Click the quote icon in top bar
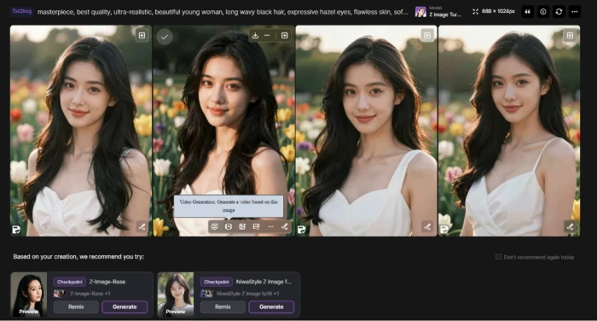This screenshot has height=321, width=597. (x=527, y=12)
